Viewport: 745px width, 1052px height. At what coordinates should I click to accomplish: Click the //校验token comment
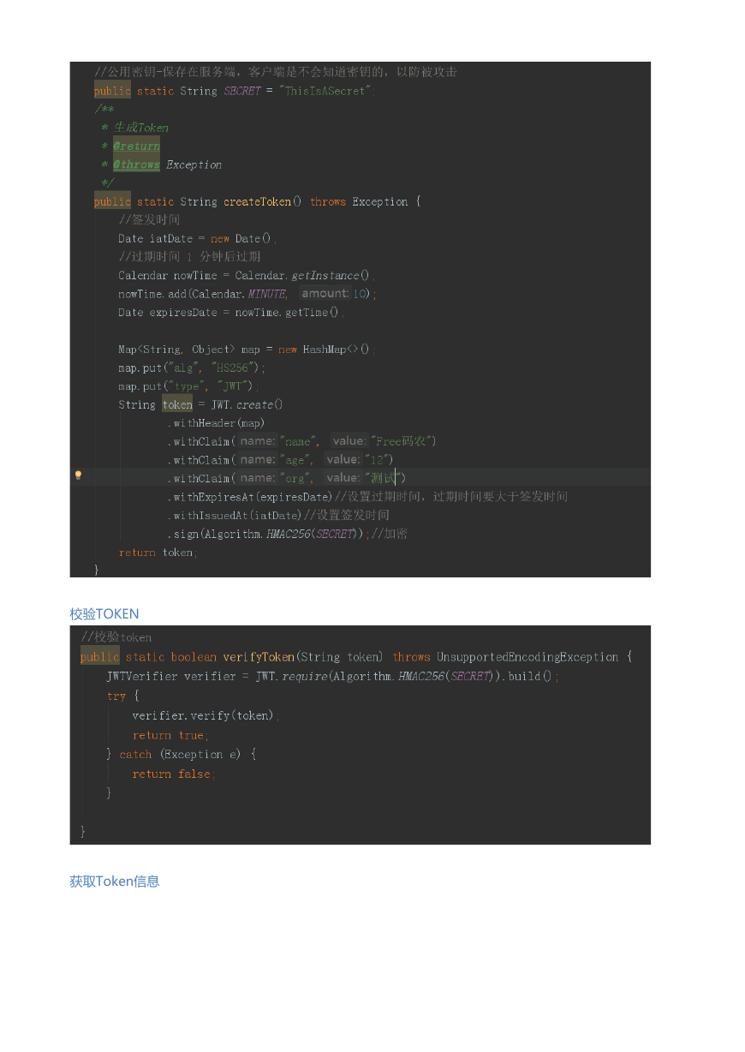(x=116, y=637)
